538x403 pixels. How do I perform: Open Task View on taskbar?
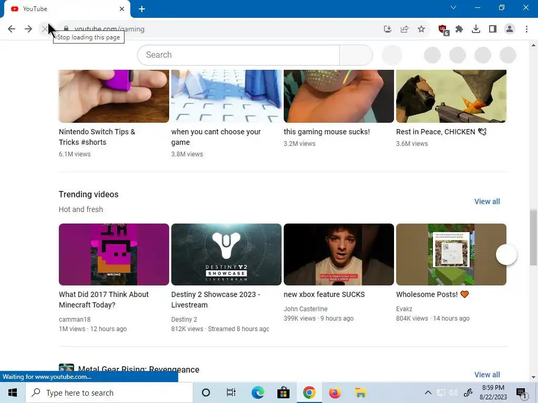tap(231, 393)
